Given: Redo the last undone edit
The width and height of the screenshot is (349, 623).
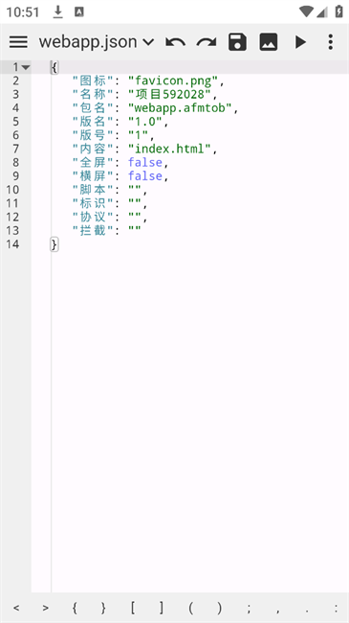Looking at the screenshot, I should (207, 42).
